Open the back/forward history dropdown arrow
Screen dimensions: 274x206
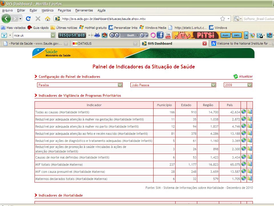pyautogui.click(x=21, y=19)
